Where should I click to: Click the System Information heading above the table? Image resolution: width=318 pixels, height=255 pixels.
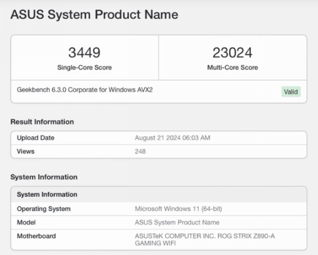pyautogui.click(x=44, y=177)
